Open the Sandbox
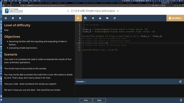The width and height of the screenshot is (184, 103). pos(175,18)
